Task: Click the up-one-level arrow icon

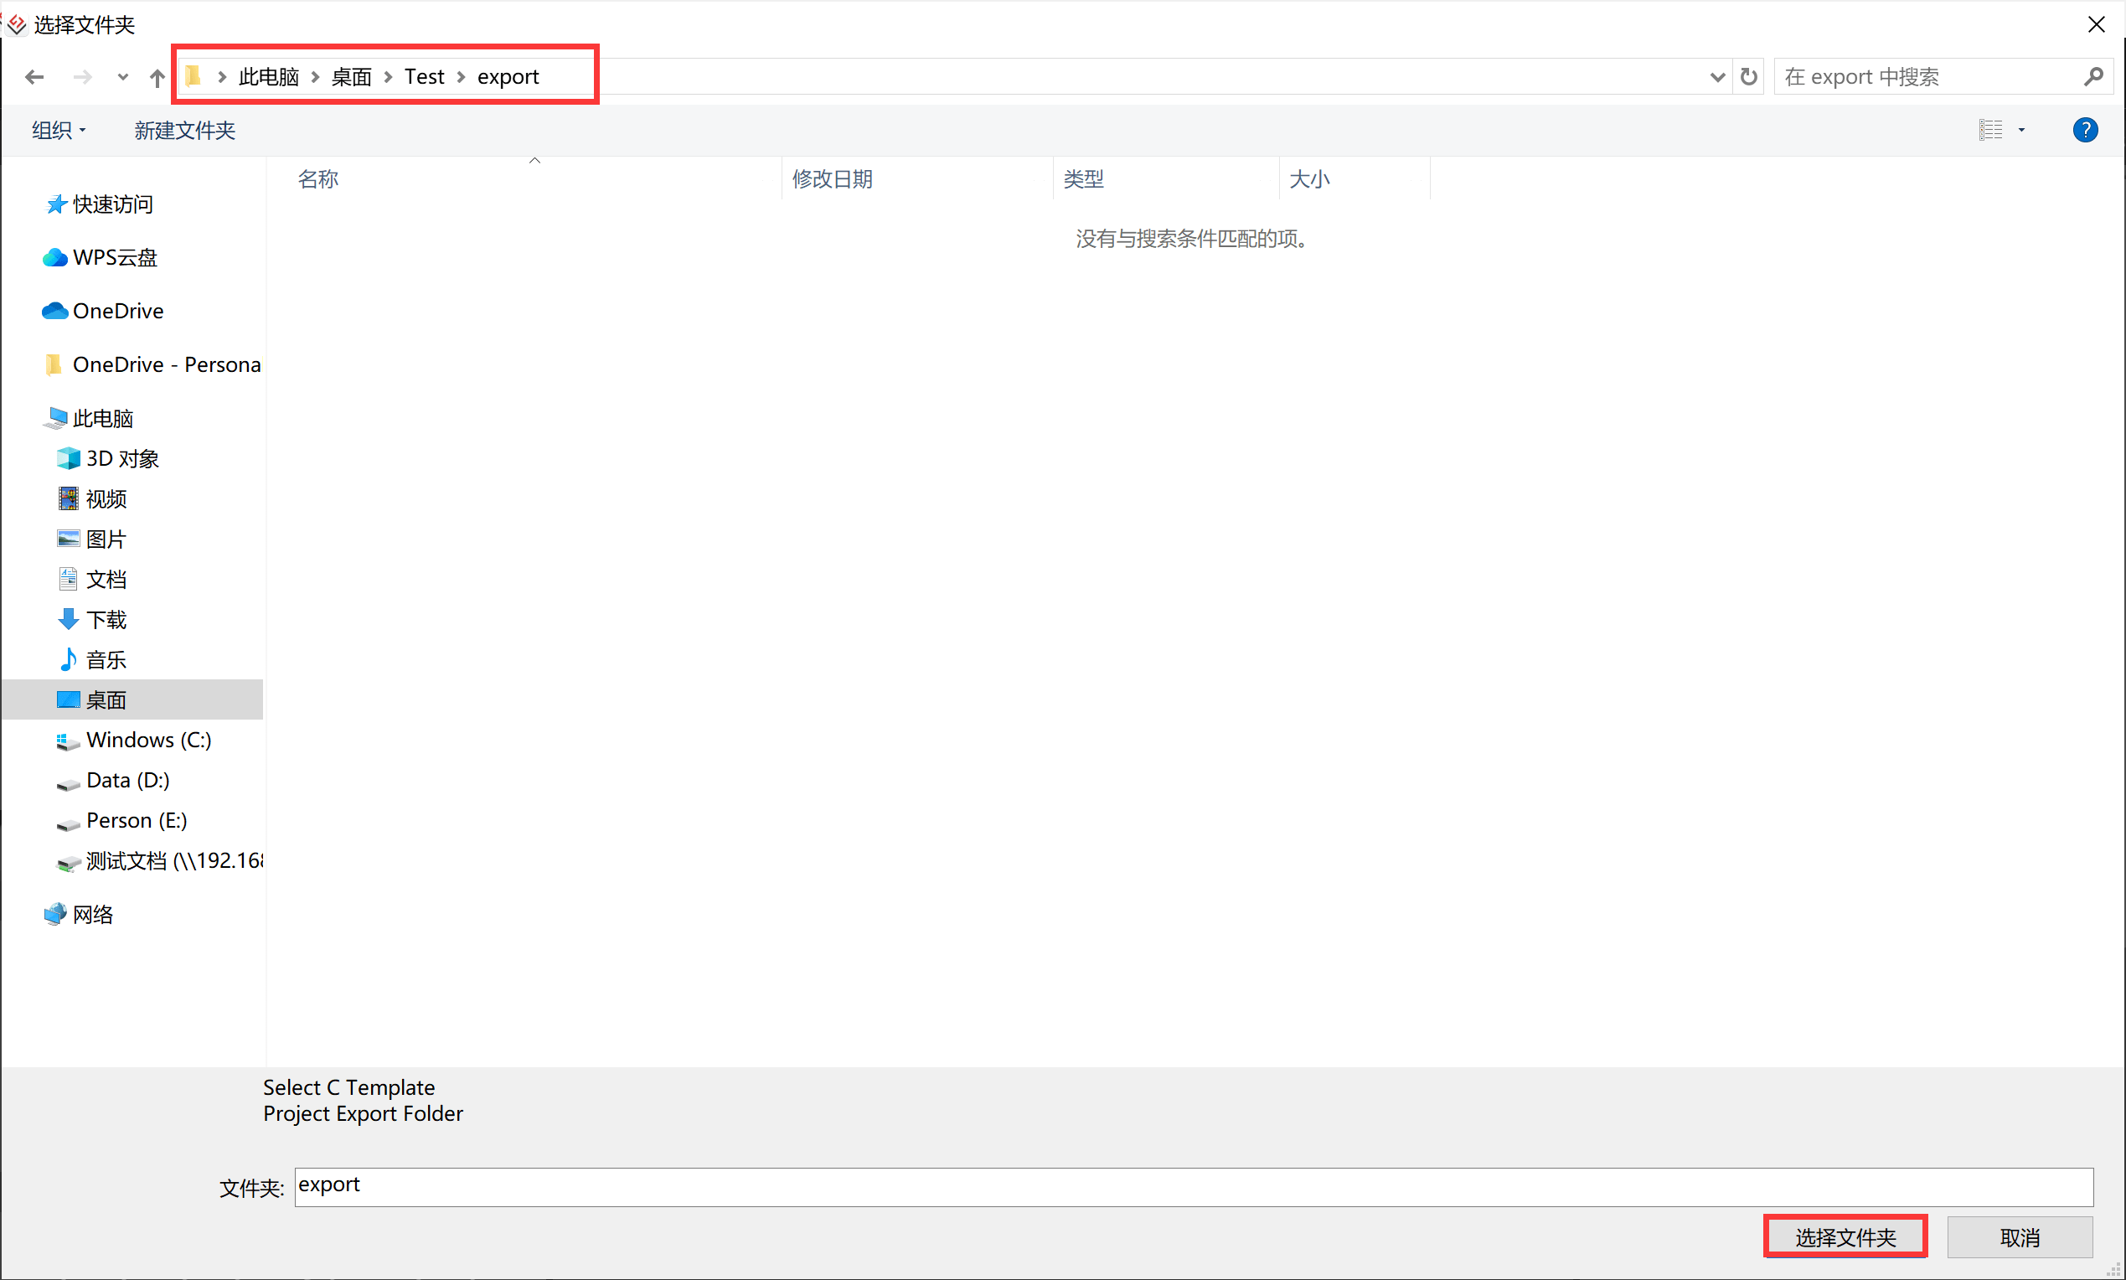Action: click(x=157, y=78)
